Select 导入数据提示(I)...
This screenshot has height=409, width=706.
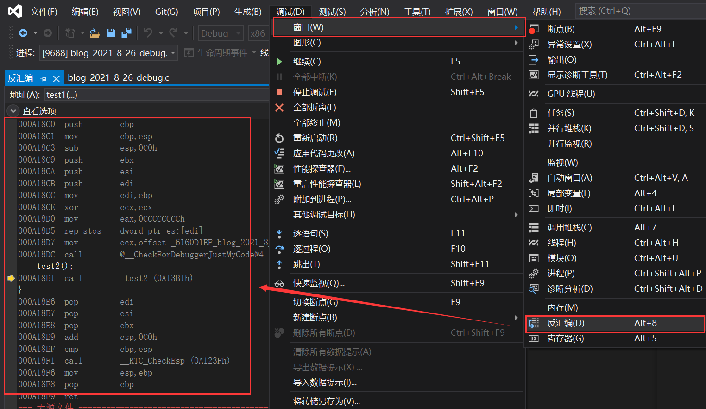[x=396, y=383]
